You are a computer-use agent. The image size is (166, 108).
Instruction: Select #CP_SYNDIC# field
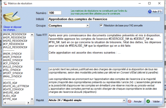click(x=11, y=63)
